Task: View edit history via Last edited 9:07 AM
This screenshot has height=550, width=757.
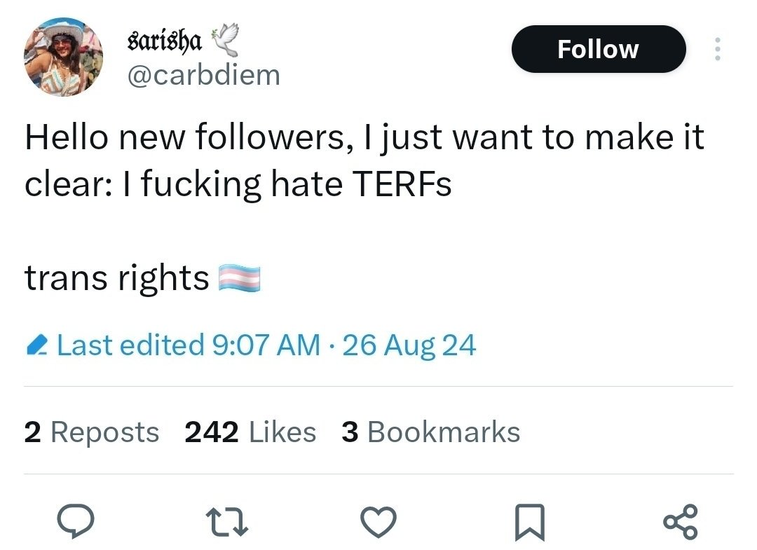Action: click(x=189, y=345)
